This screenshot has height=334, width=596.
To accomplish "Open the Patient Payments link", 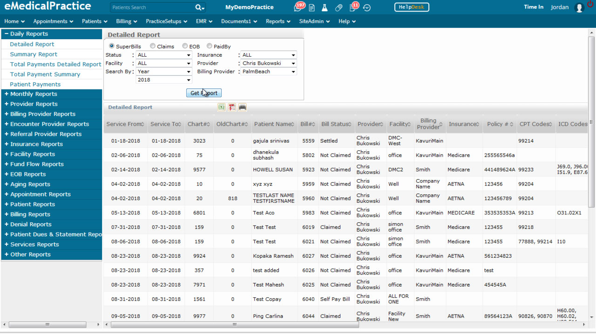I will 35,84.
